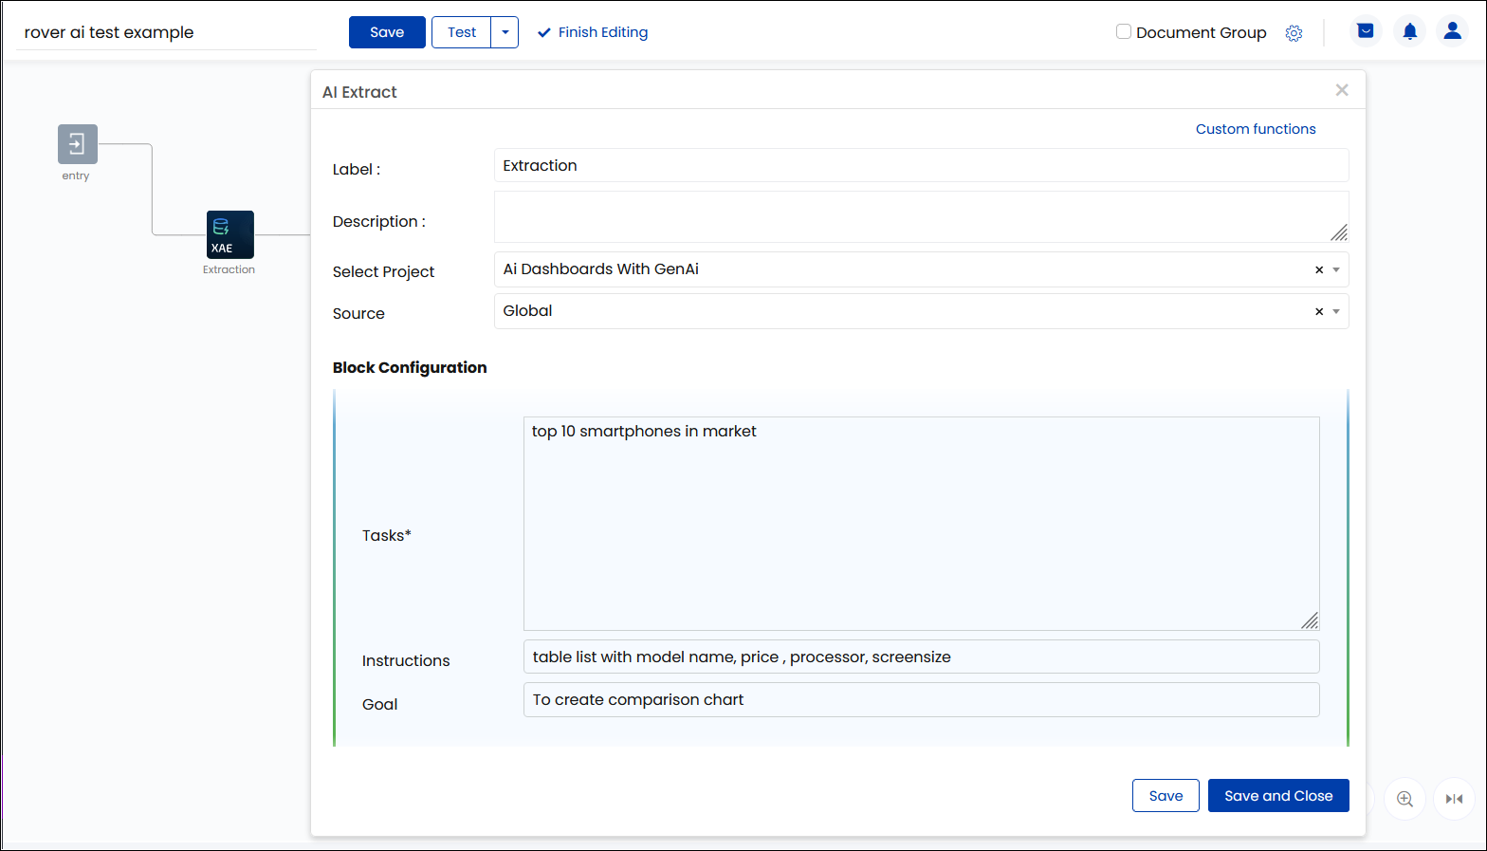The width and height of the screenshot is (1487, 851).
Task: Click the zoom in magnifier icon
Action: tap(1405, 799)
